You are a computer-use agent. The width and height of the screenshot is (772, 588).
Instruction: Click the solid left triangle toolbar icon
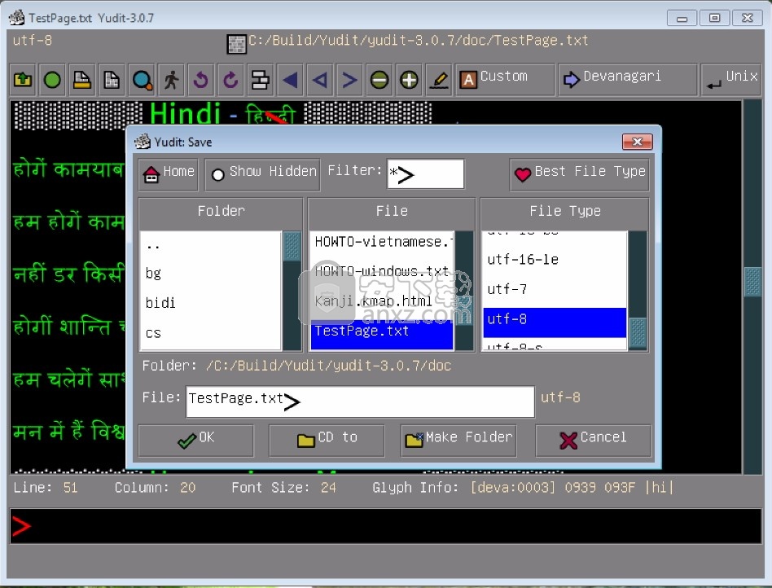291,79
